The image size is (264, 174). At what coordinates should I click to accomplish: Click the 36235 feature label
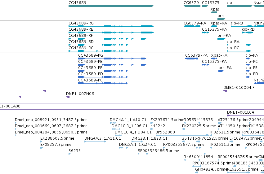[74, 151]
